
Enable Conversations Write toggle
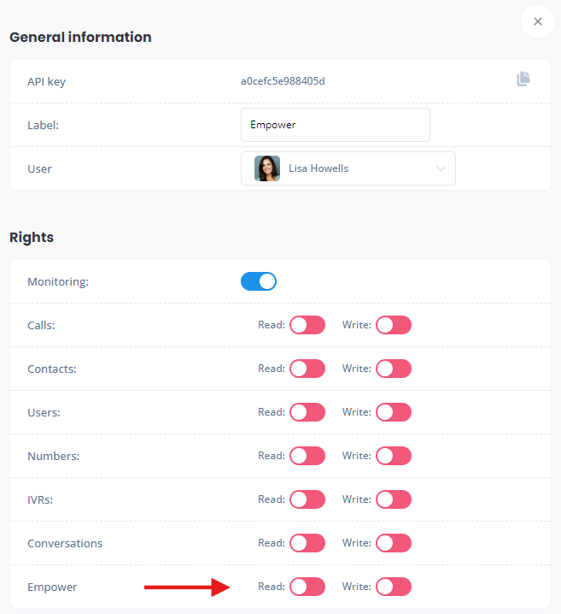coord(394,543)
